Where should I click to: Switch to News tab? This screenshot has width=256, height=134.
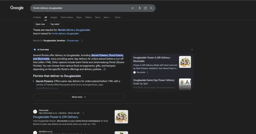(x=98, y=17)
